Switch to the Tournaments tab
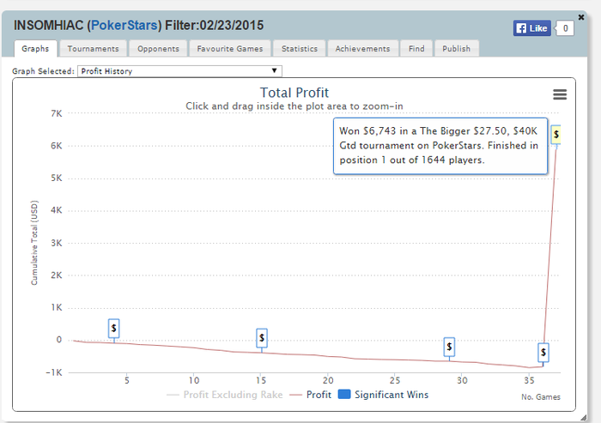The width and height of the screenshot is (601, 423). (x=93, y=49)
